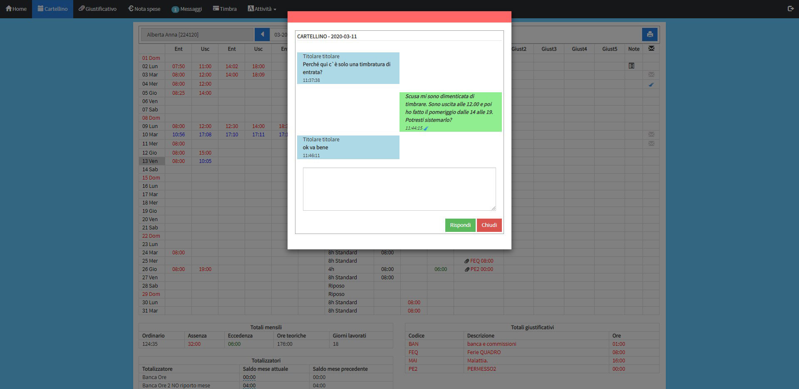Click the Ordinario value 124:35
Screen dimensions: 799x389
pyautogui.click(x=150, y=344)
